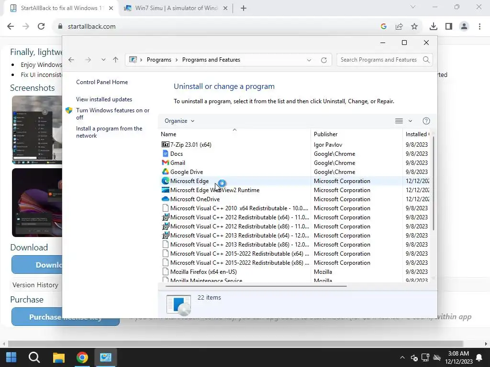Viewport: 490px width, 367px height.
Task: Switch to StartAllBack tab
Action: [x=62, y=8]
